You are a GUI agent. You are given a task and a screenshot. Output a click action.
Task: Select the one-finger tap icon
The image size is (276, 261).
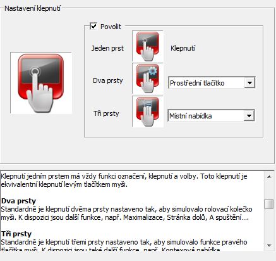pos(148,46)
